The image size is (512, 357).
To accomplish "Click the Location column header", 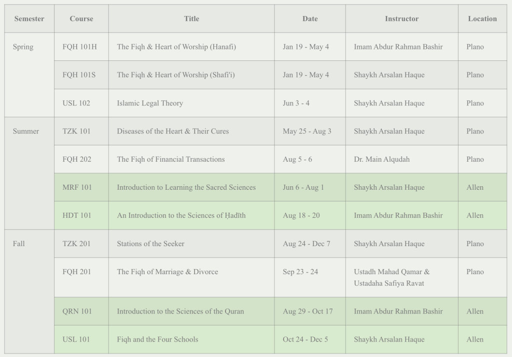I will point(482,19).
